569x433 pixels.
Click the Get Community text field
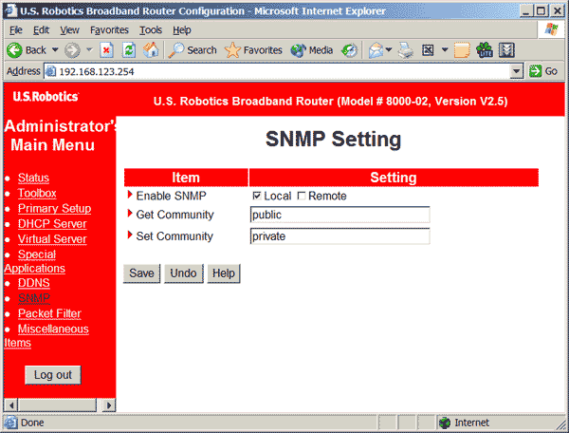pos(340,215)
